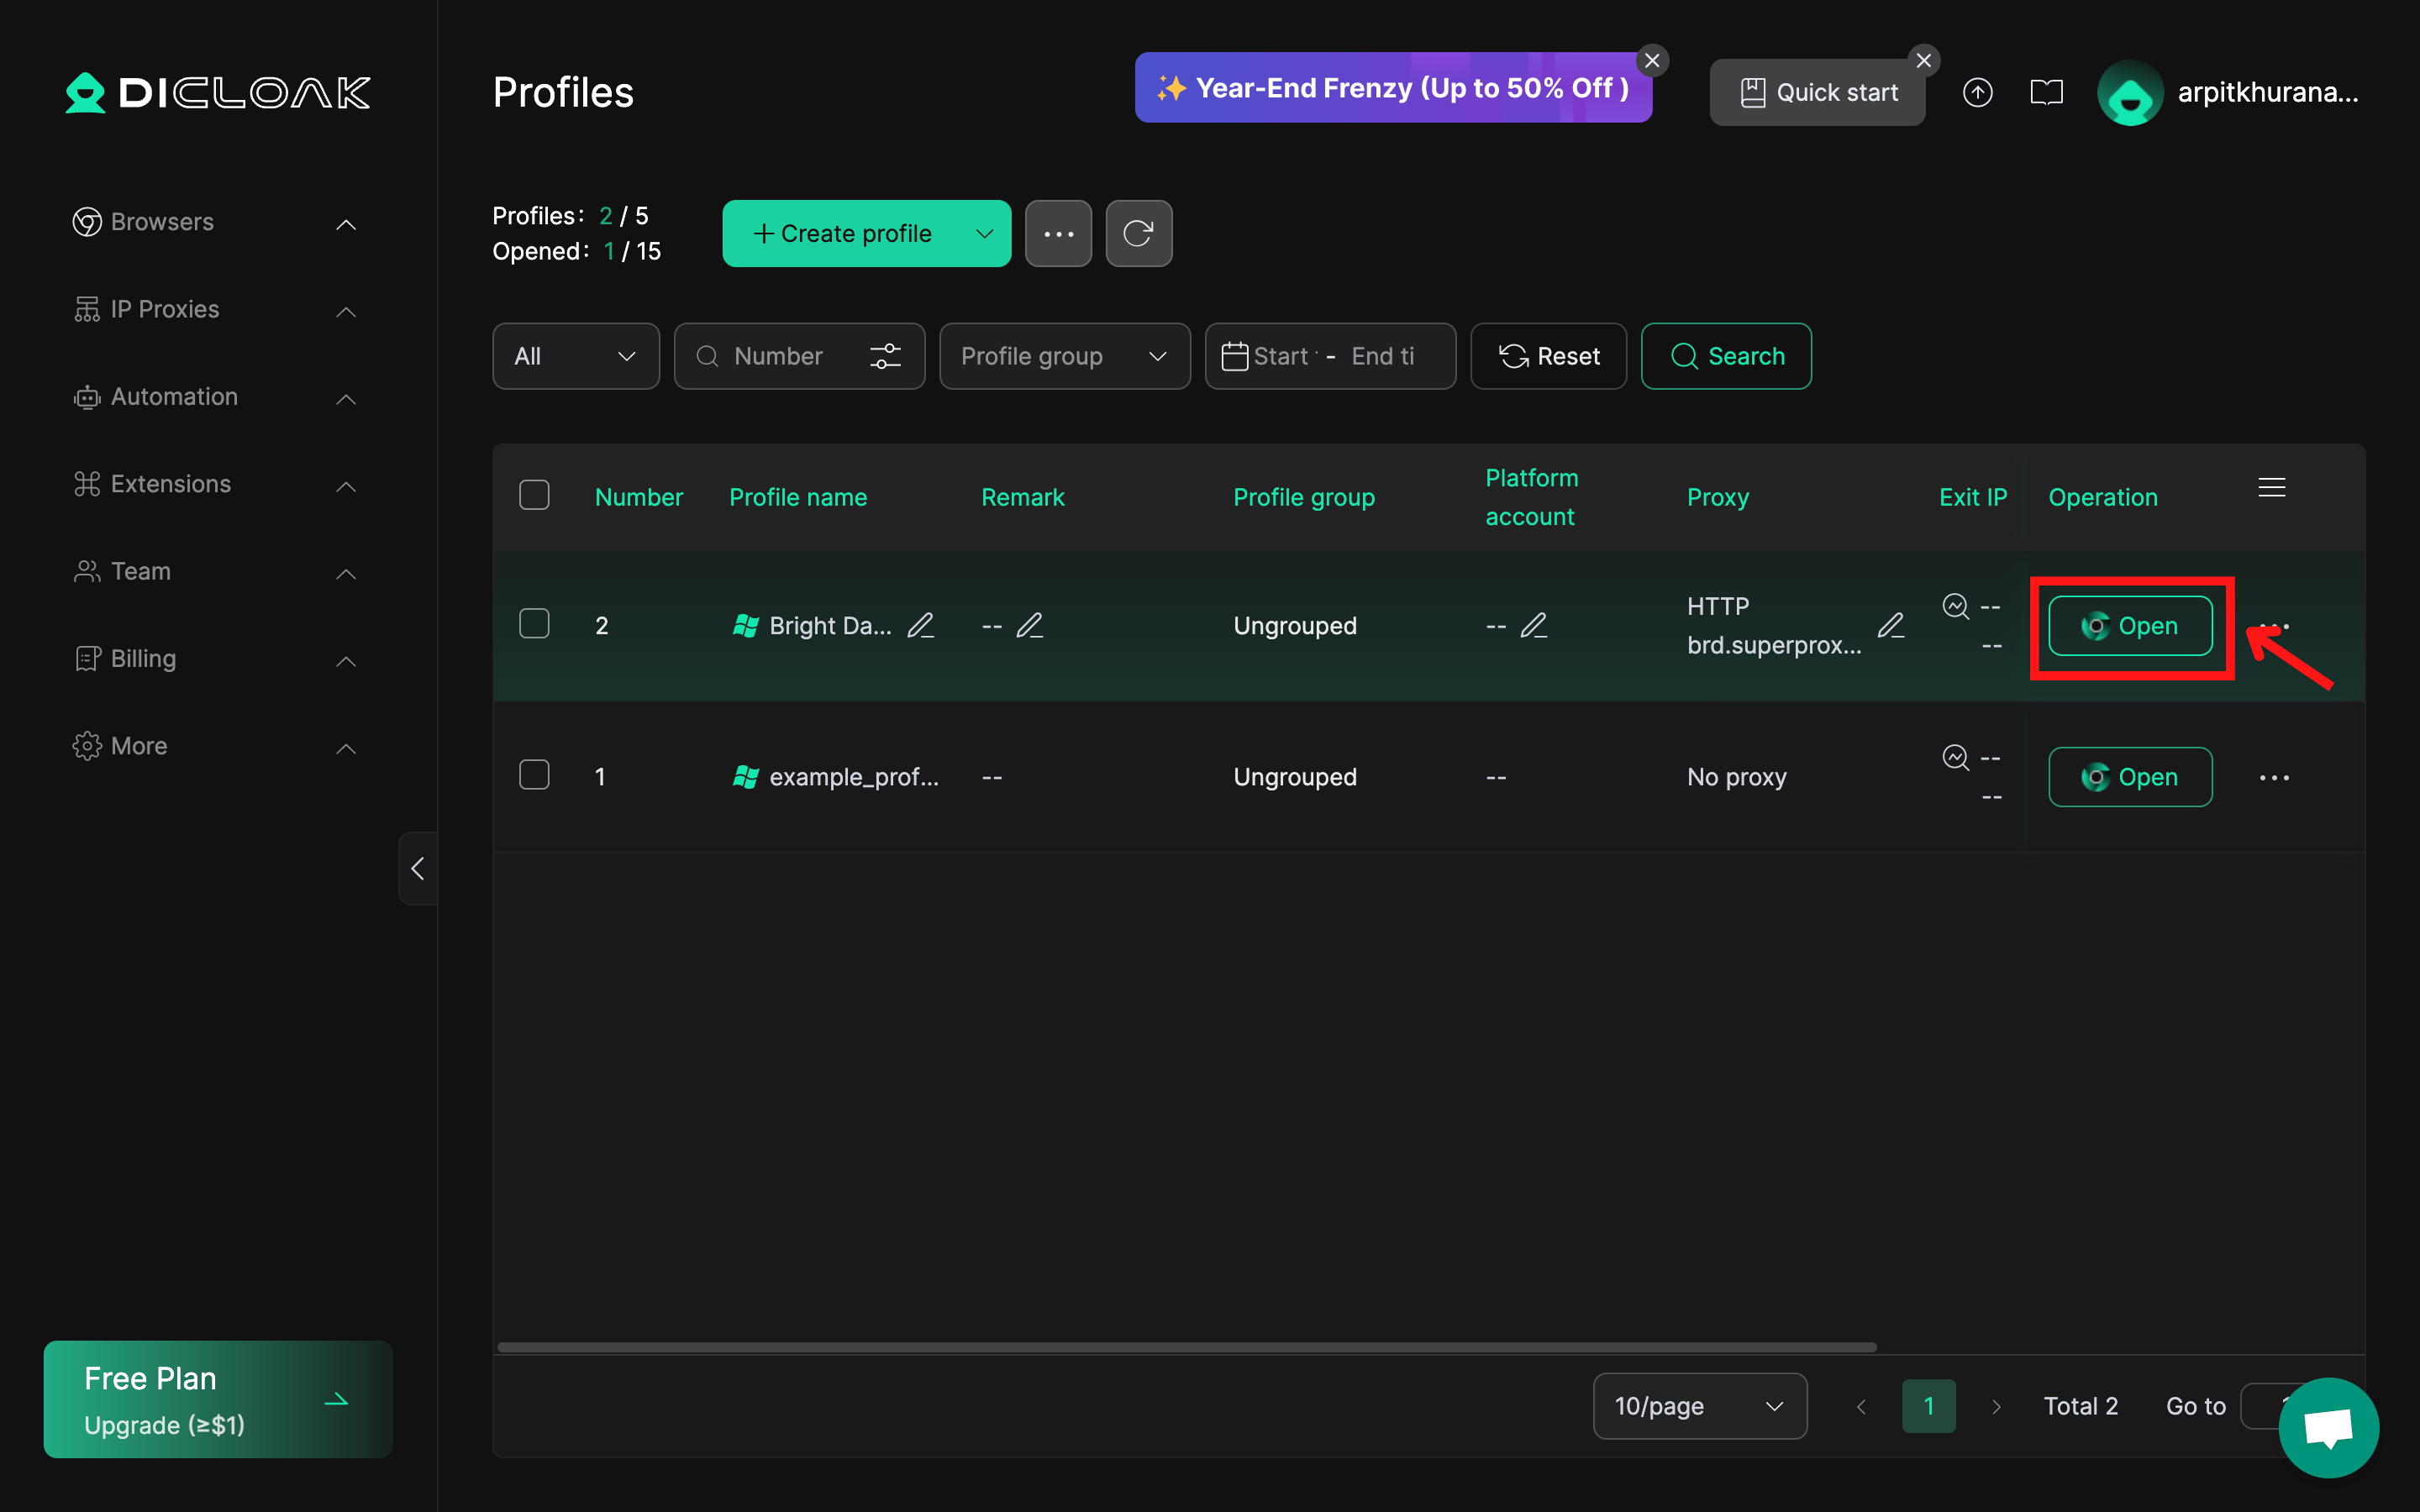Click more options dots for example_prof row

(2273, 777)
